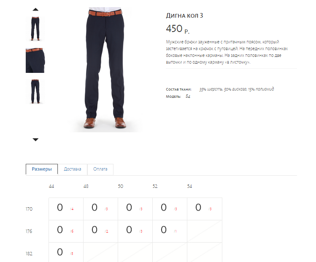Select quantity cell for size 52 height 176

(170, 231)
